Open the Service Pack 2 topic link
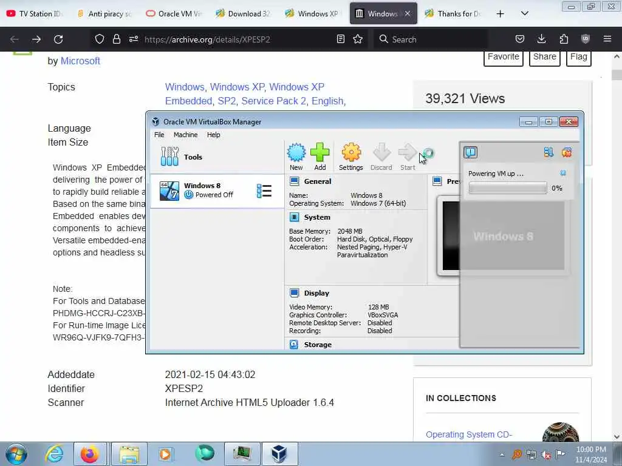The image size is (622, 466). click(x=274, y=101)
